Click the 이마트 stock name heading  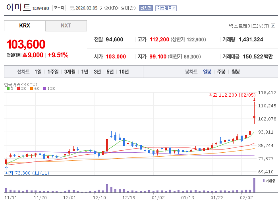18,8
